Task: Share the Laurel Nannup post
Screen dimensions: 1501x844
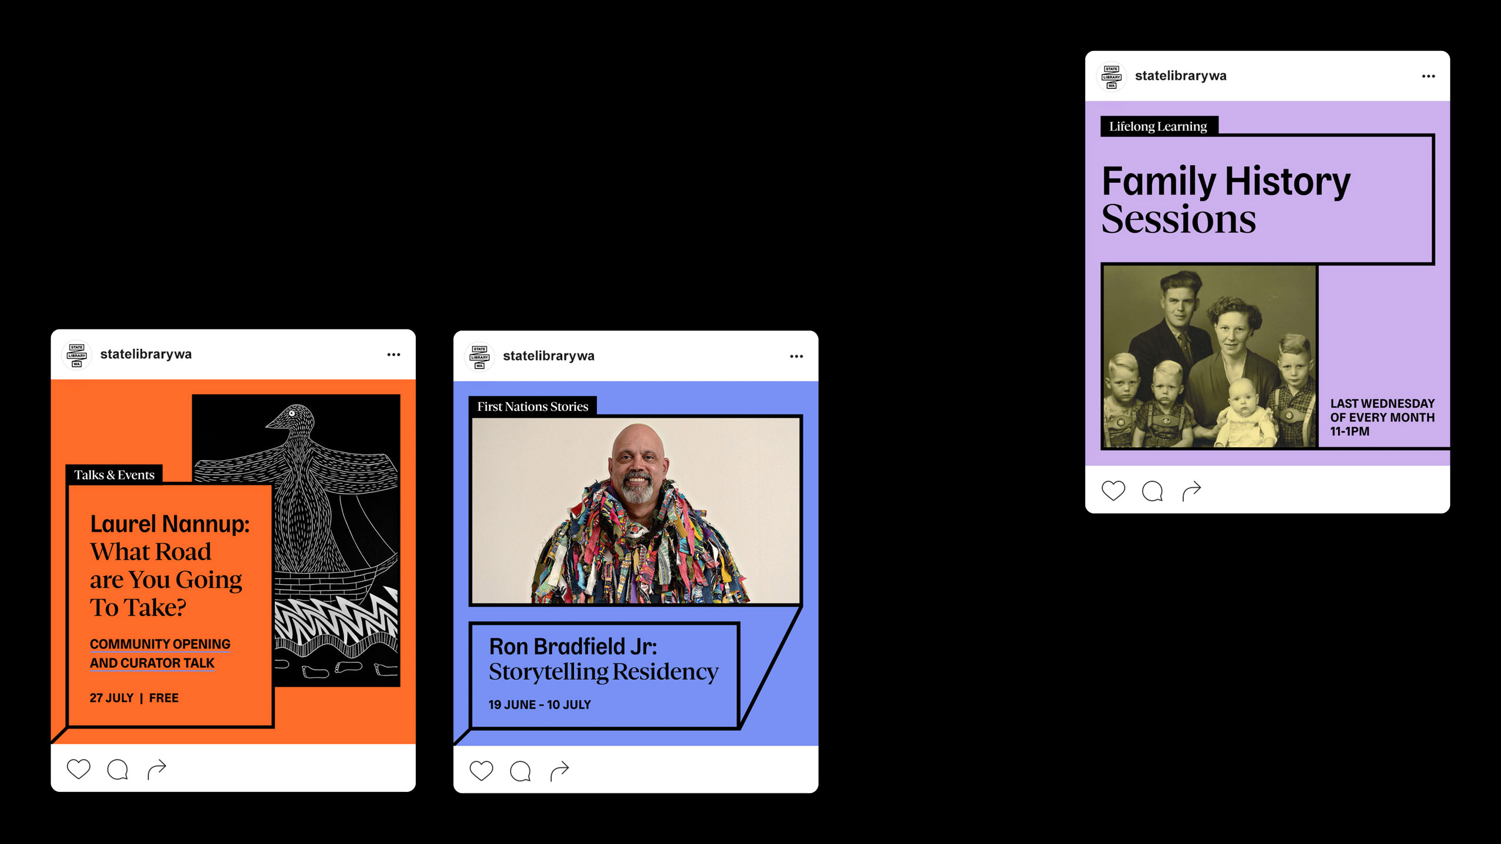Action: tap(157, 769)
